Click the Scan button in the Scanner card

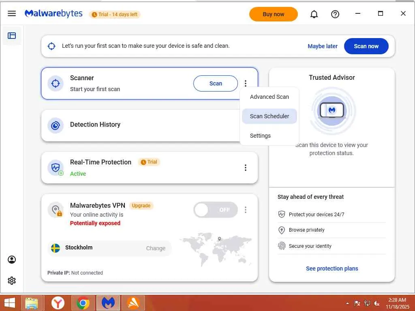216,83
